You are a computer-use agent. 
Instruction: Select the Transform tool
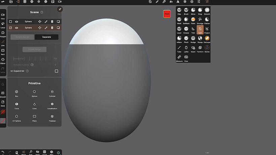(x=200, y=49)
